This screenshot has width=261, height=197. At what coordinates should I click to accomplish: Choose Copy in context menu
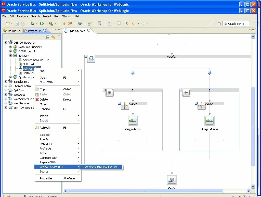pos(57,89)
